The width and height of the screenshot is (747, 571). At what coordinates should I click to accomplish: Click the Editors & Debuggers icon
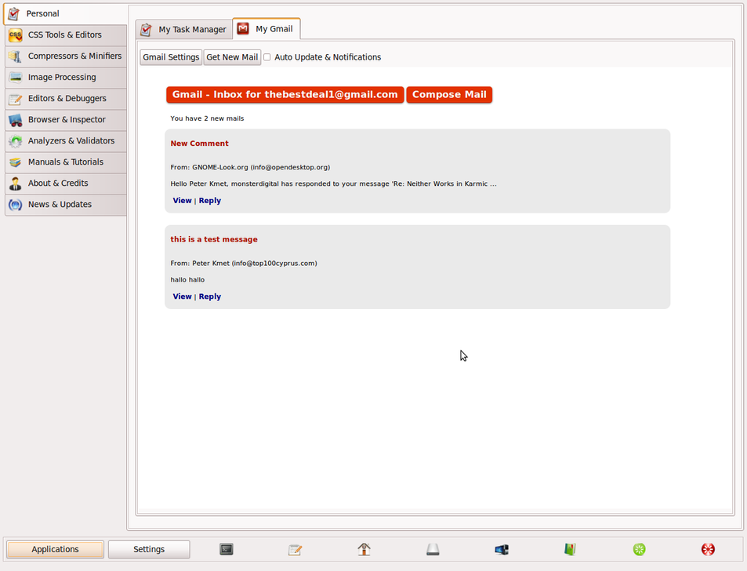coord(15,99)
